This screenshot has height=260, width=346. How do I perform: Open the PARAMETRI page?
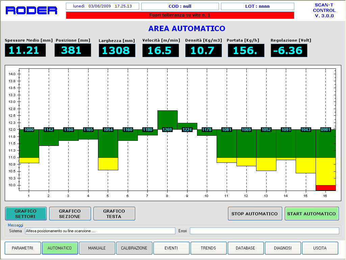[23, 248]
